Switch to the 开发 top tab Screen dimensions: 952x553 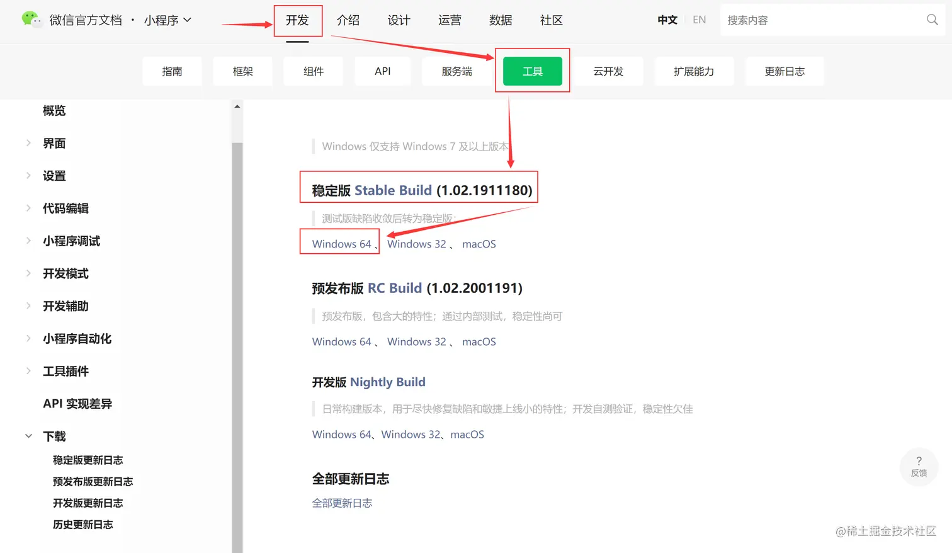(x=297, y=20)
